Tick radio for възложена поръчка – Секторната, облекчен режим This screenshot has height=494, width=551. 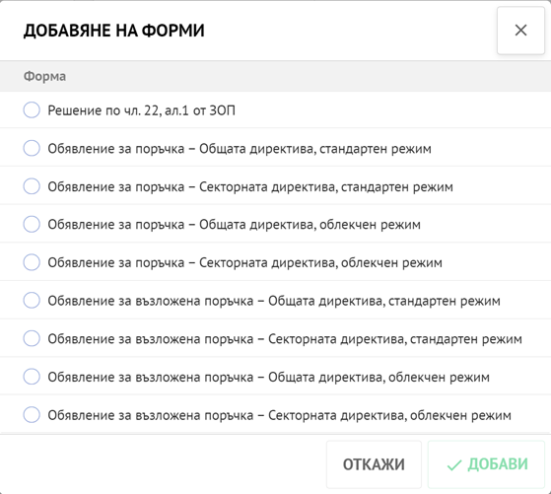[32, 414]
